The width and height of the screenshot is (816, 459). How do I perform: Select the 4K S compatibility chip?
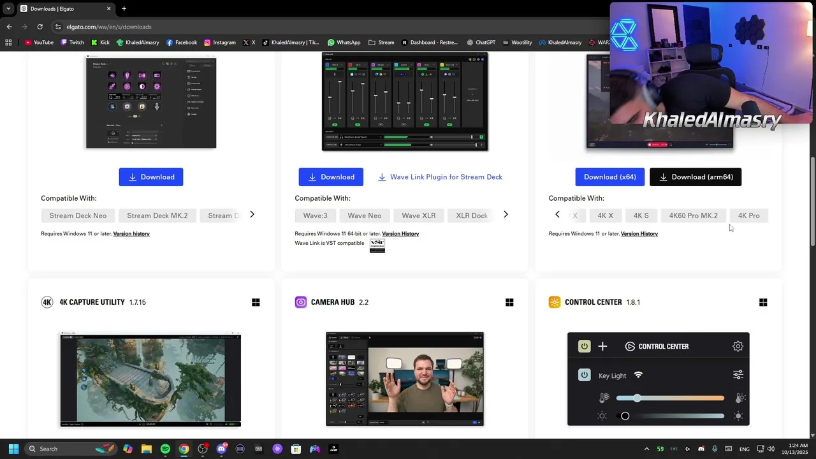tap(641, 215)
